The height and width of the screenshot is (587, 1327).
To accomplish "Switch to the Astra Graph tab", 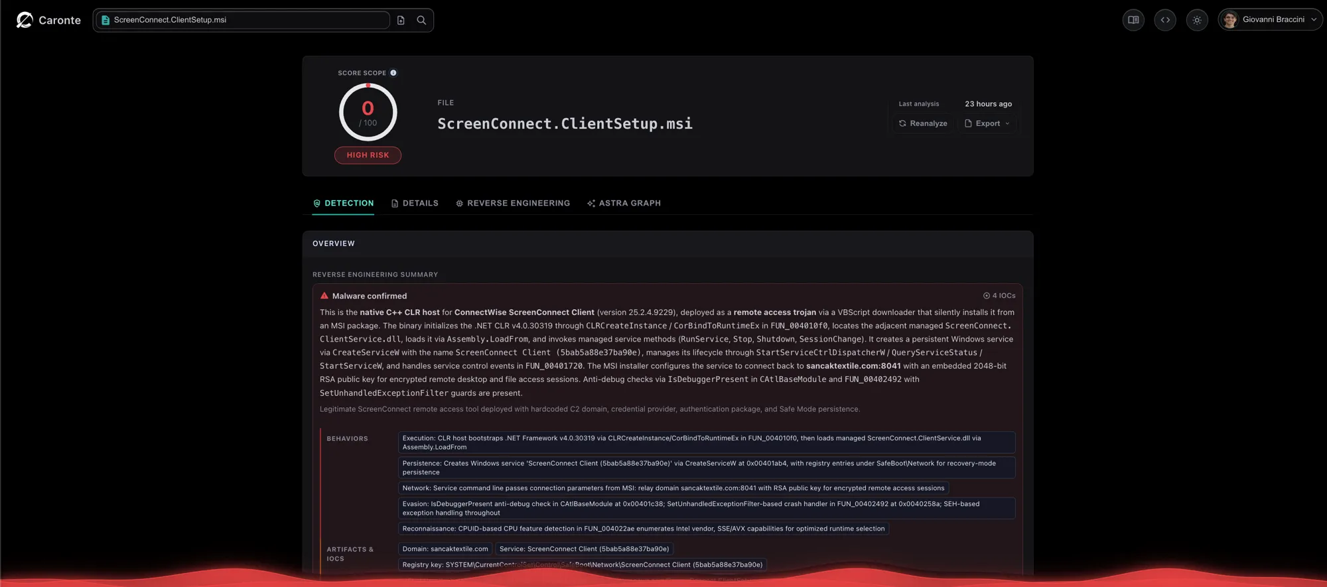I will coord(624,203).
